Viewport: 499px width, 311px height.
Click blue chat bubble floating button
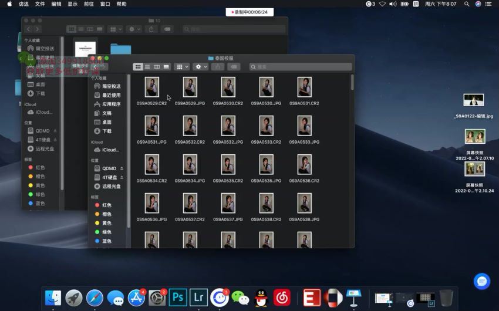click(482, 282)
